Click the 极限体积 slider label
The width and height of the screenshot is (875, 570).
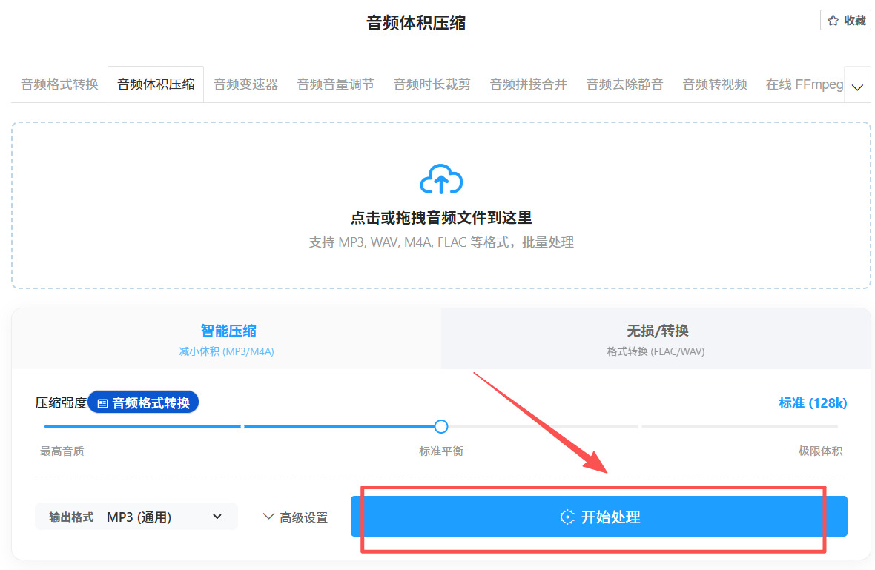819,451
